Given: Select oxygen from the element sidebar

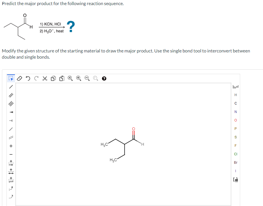Looking at the screenshot, I should pyautogui.click(x=236, y=120).
